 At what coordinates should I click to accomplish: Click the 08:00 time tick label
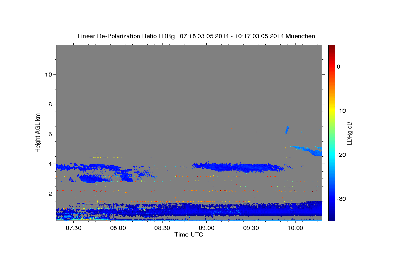(x=118, y=228)
